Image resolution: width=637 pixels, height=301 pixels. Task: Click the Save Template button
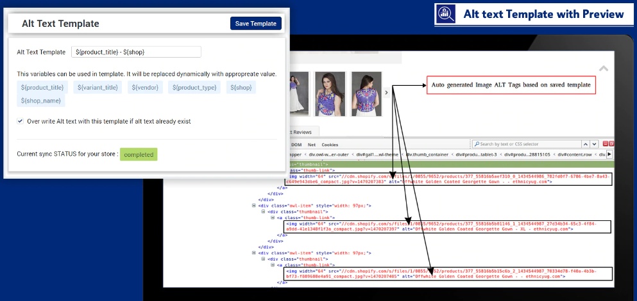pyautogui.click(x=255, y=24)
